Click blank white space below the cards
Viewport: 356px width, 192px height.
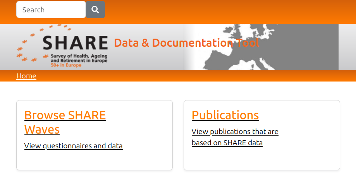point(178,182)
